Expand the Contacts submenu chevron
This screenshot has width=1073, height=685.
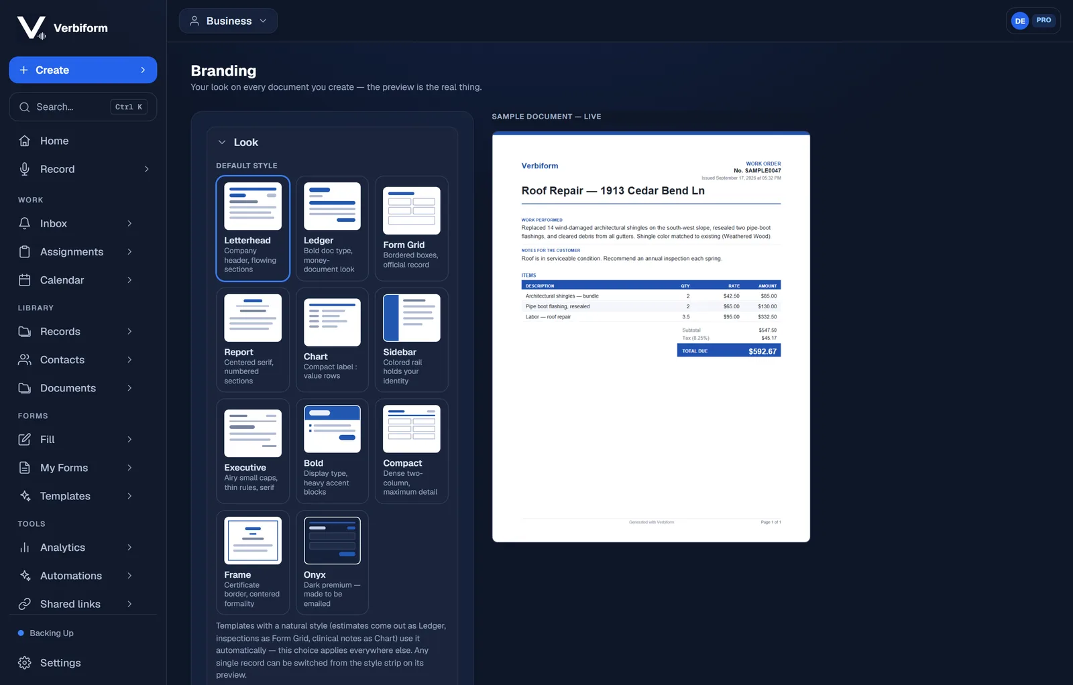(x=129, y=359)
